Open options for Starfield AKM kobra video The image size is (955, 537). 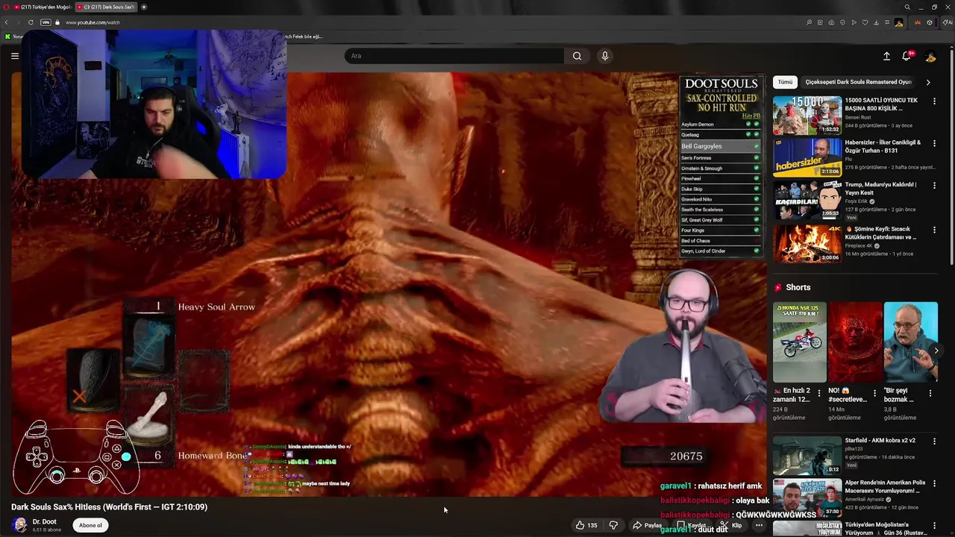pyautogui.click(x=934, y=441)
